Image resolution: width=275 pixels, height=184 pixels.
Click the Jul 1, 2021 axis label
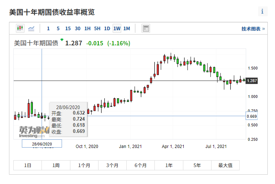click(216, 147)
